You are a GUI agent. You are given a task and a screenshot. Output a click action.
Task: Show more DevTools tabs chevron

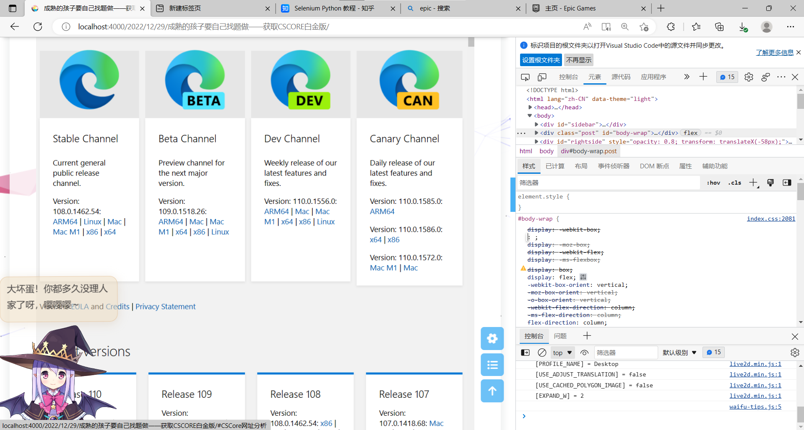click(x=687, y=77)
